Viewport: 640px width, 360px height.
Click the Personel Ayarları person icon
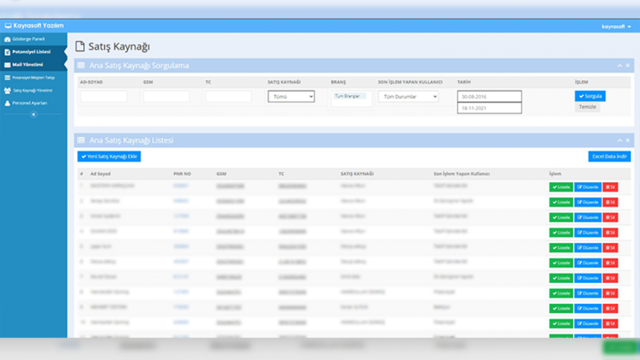point(7,103)
